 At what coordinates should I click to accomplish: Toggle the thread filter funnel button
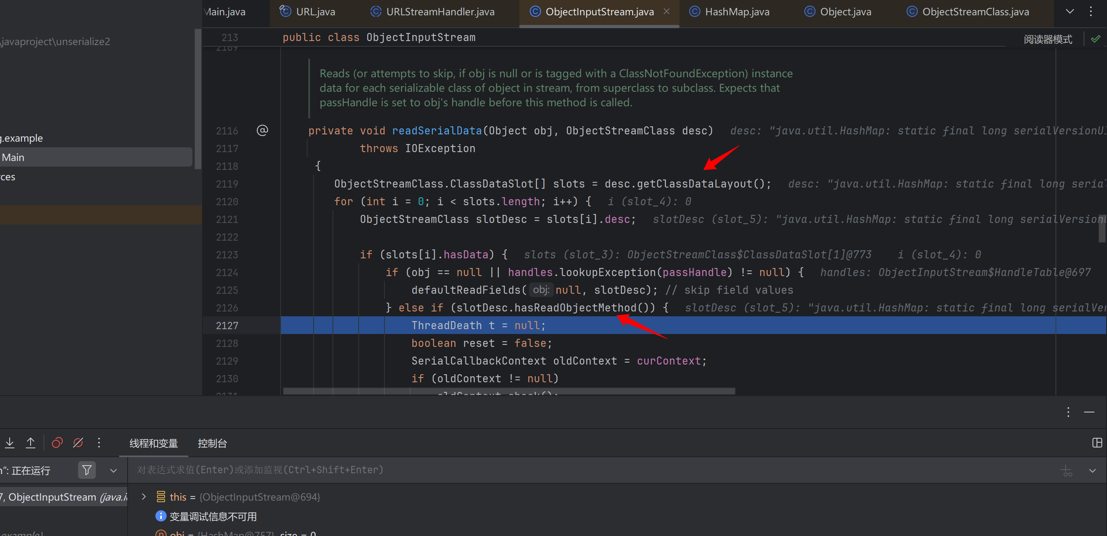pos(87,470)
